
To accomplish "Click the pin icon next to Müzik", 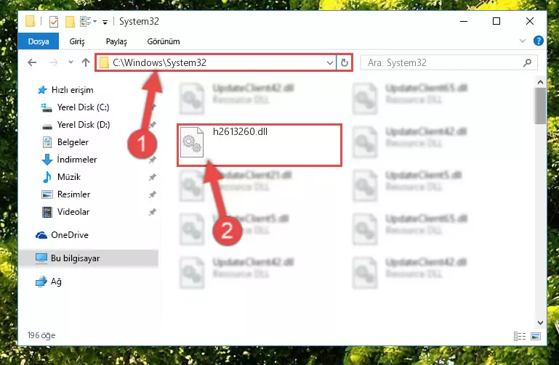I will 152,177.
